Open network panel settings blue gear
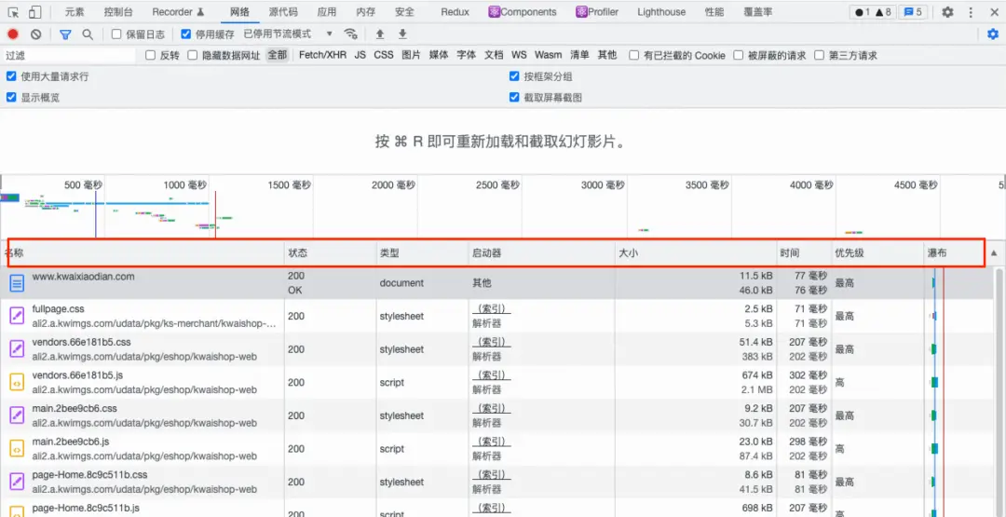This screenshot has height=517, width=1006. point(993,34)
